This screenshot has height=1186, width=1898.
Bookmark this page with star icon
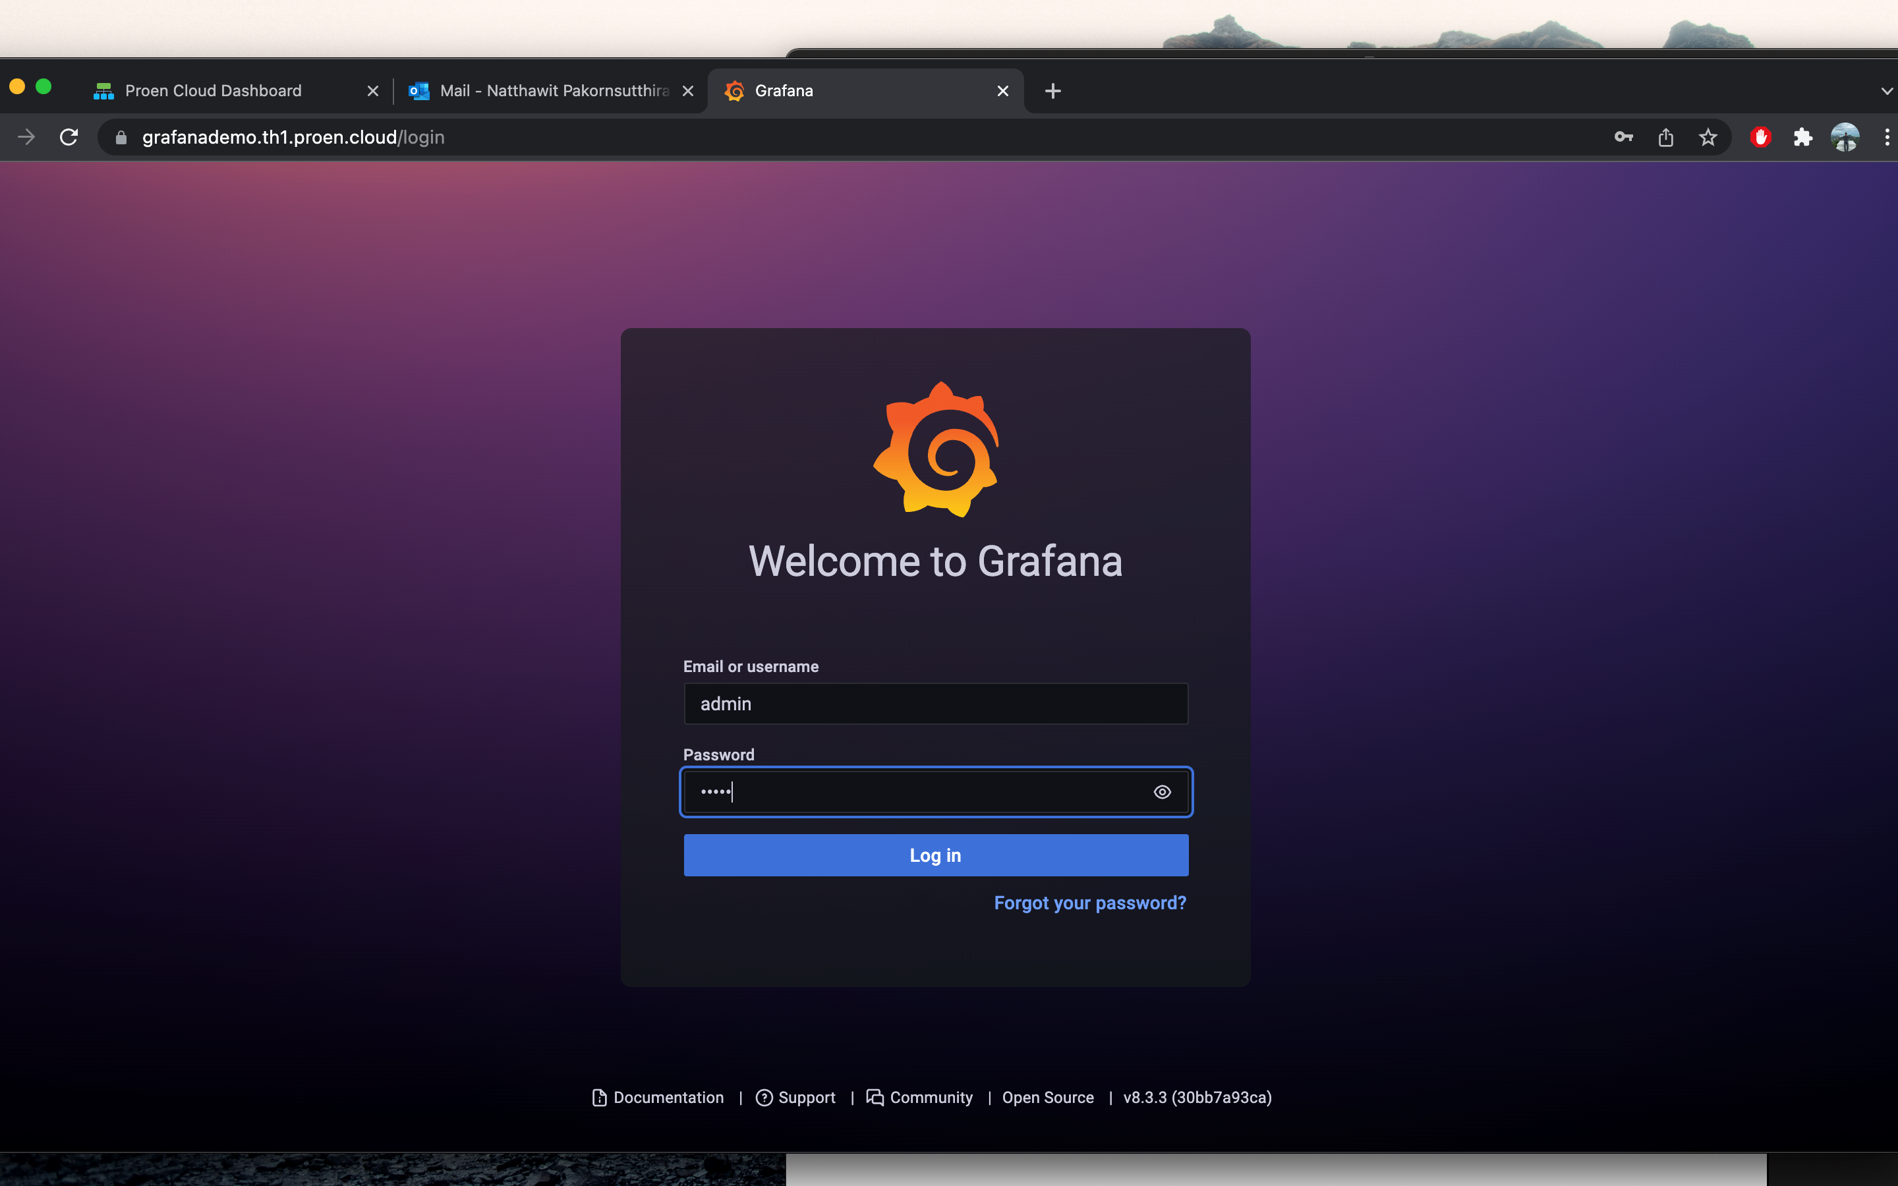click(x=1708, y=137)
